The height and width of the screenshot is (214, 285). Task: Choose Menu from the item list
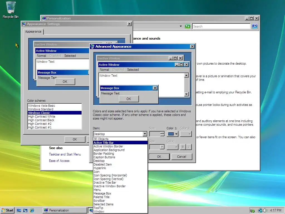point(120,190)
